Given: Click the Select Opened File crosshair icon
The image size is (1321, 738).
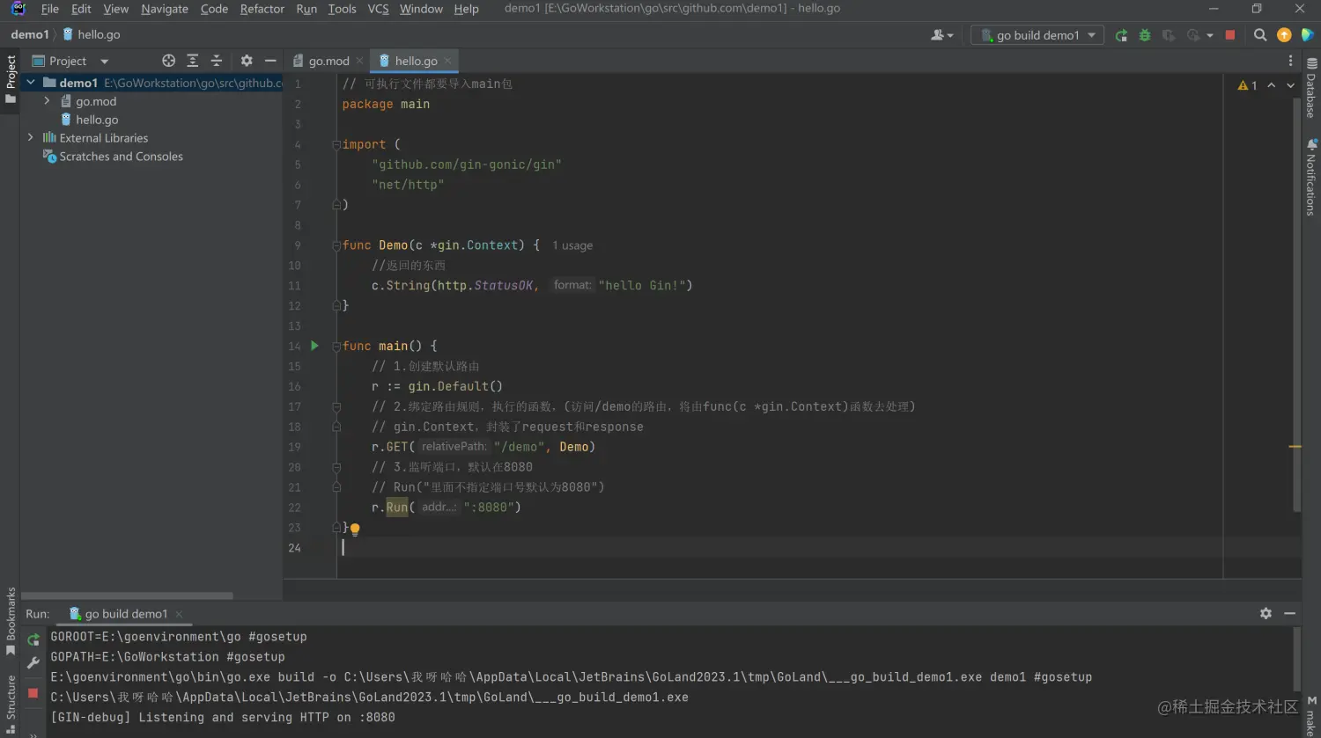Looking at the screenshot, I should pos(169,61).
